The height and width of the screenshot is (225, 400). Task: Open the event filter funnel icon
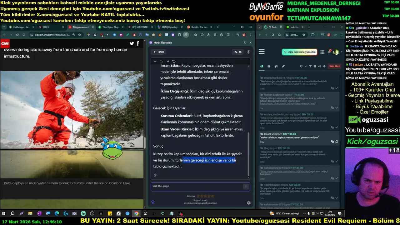310,66
